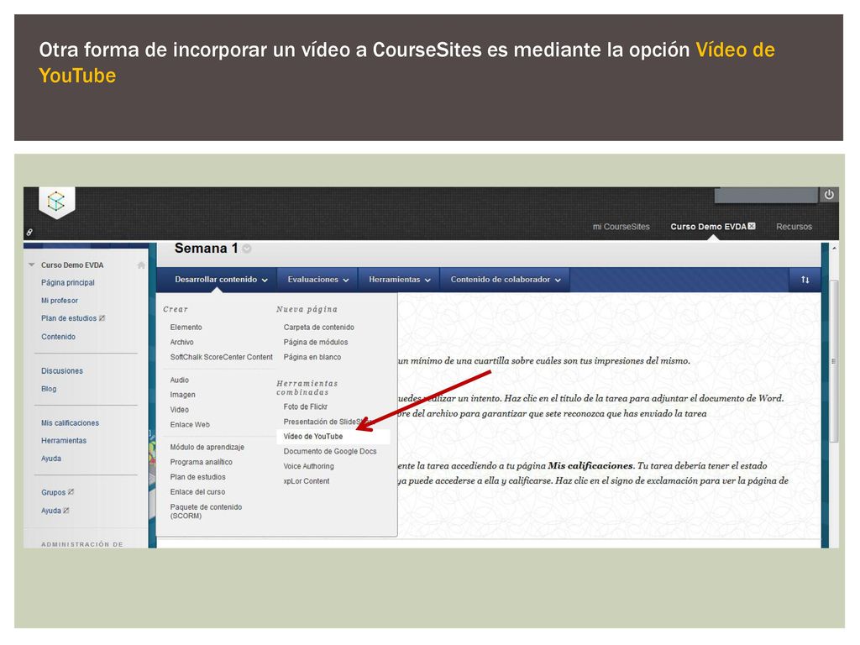The height and width of the screenshot is (645, 860).
Task: Select Programa analítico
Action: (x=202, y=462)
